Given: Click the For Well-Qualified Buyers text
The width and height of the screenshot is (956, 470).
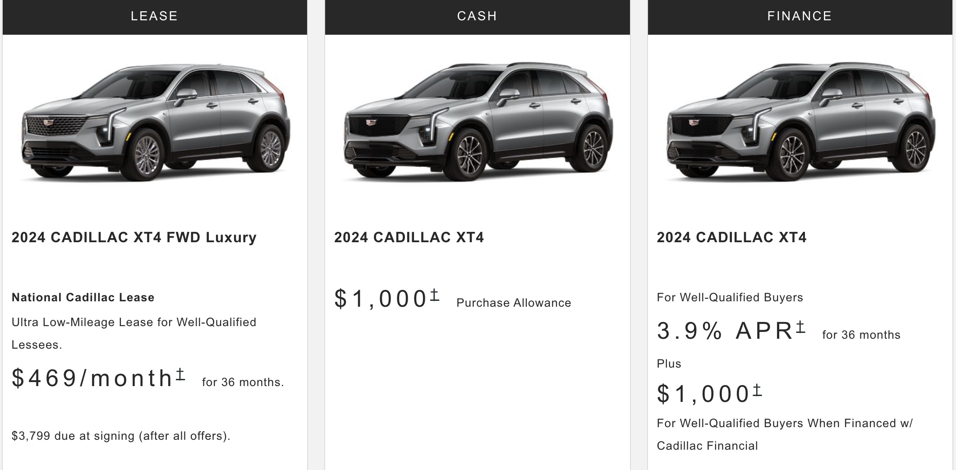Looking at the screenshot, I should 730,297.
